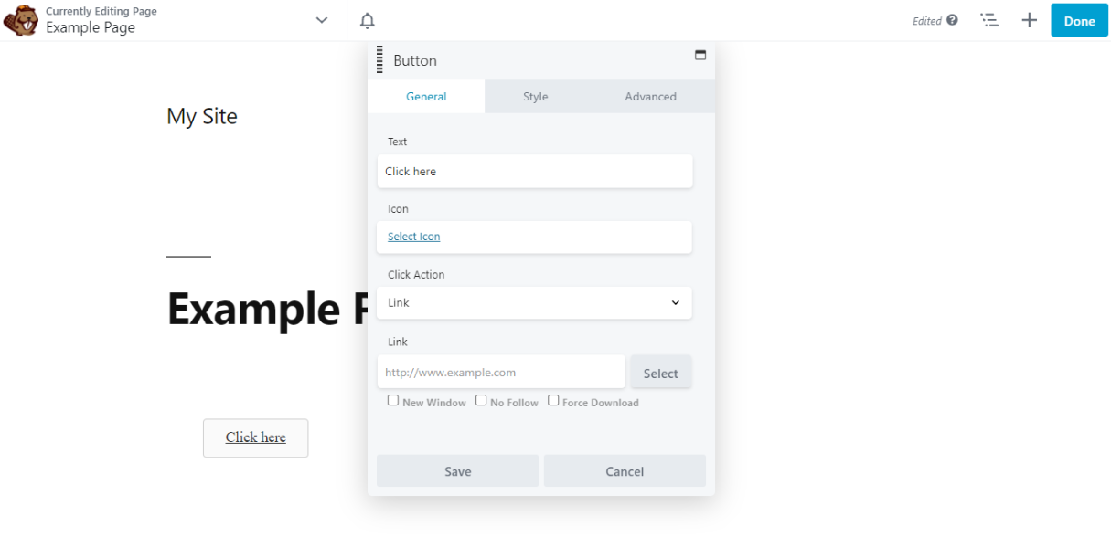Grab the Button panel drag handle

coord(379,59)
